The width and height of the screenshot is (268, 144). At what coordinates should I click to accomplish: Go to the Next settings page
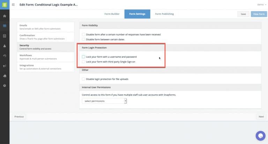[x=261, y=117]
